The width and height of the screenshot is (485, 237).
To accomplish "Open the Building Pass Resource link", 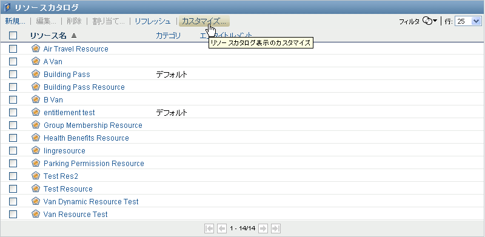I will point(84,87).
